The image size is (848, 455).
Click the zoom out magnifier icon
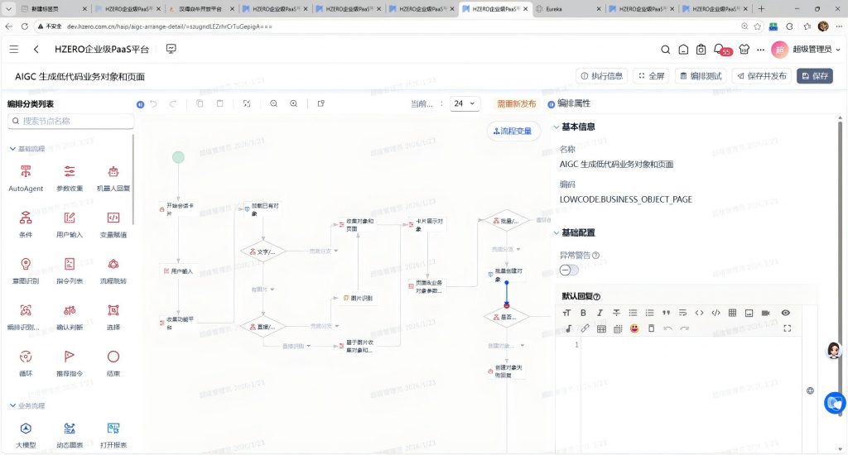273,104
